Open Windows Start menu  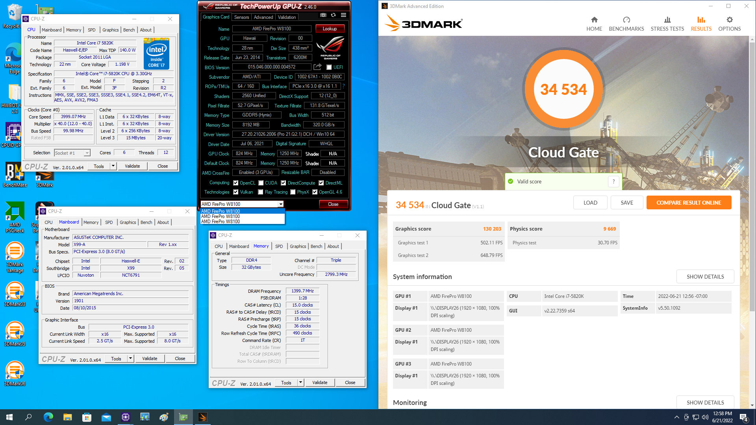point(9,417)
